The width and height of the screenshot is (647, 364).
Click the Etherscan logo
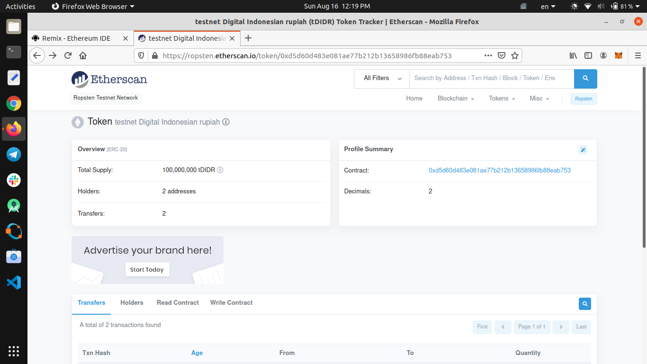pyautogui.click(x=109, y=80)
